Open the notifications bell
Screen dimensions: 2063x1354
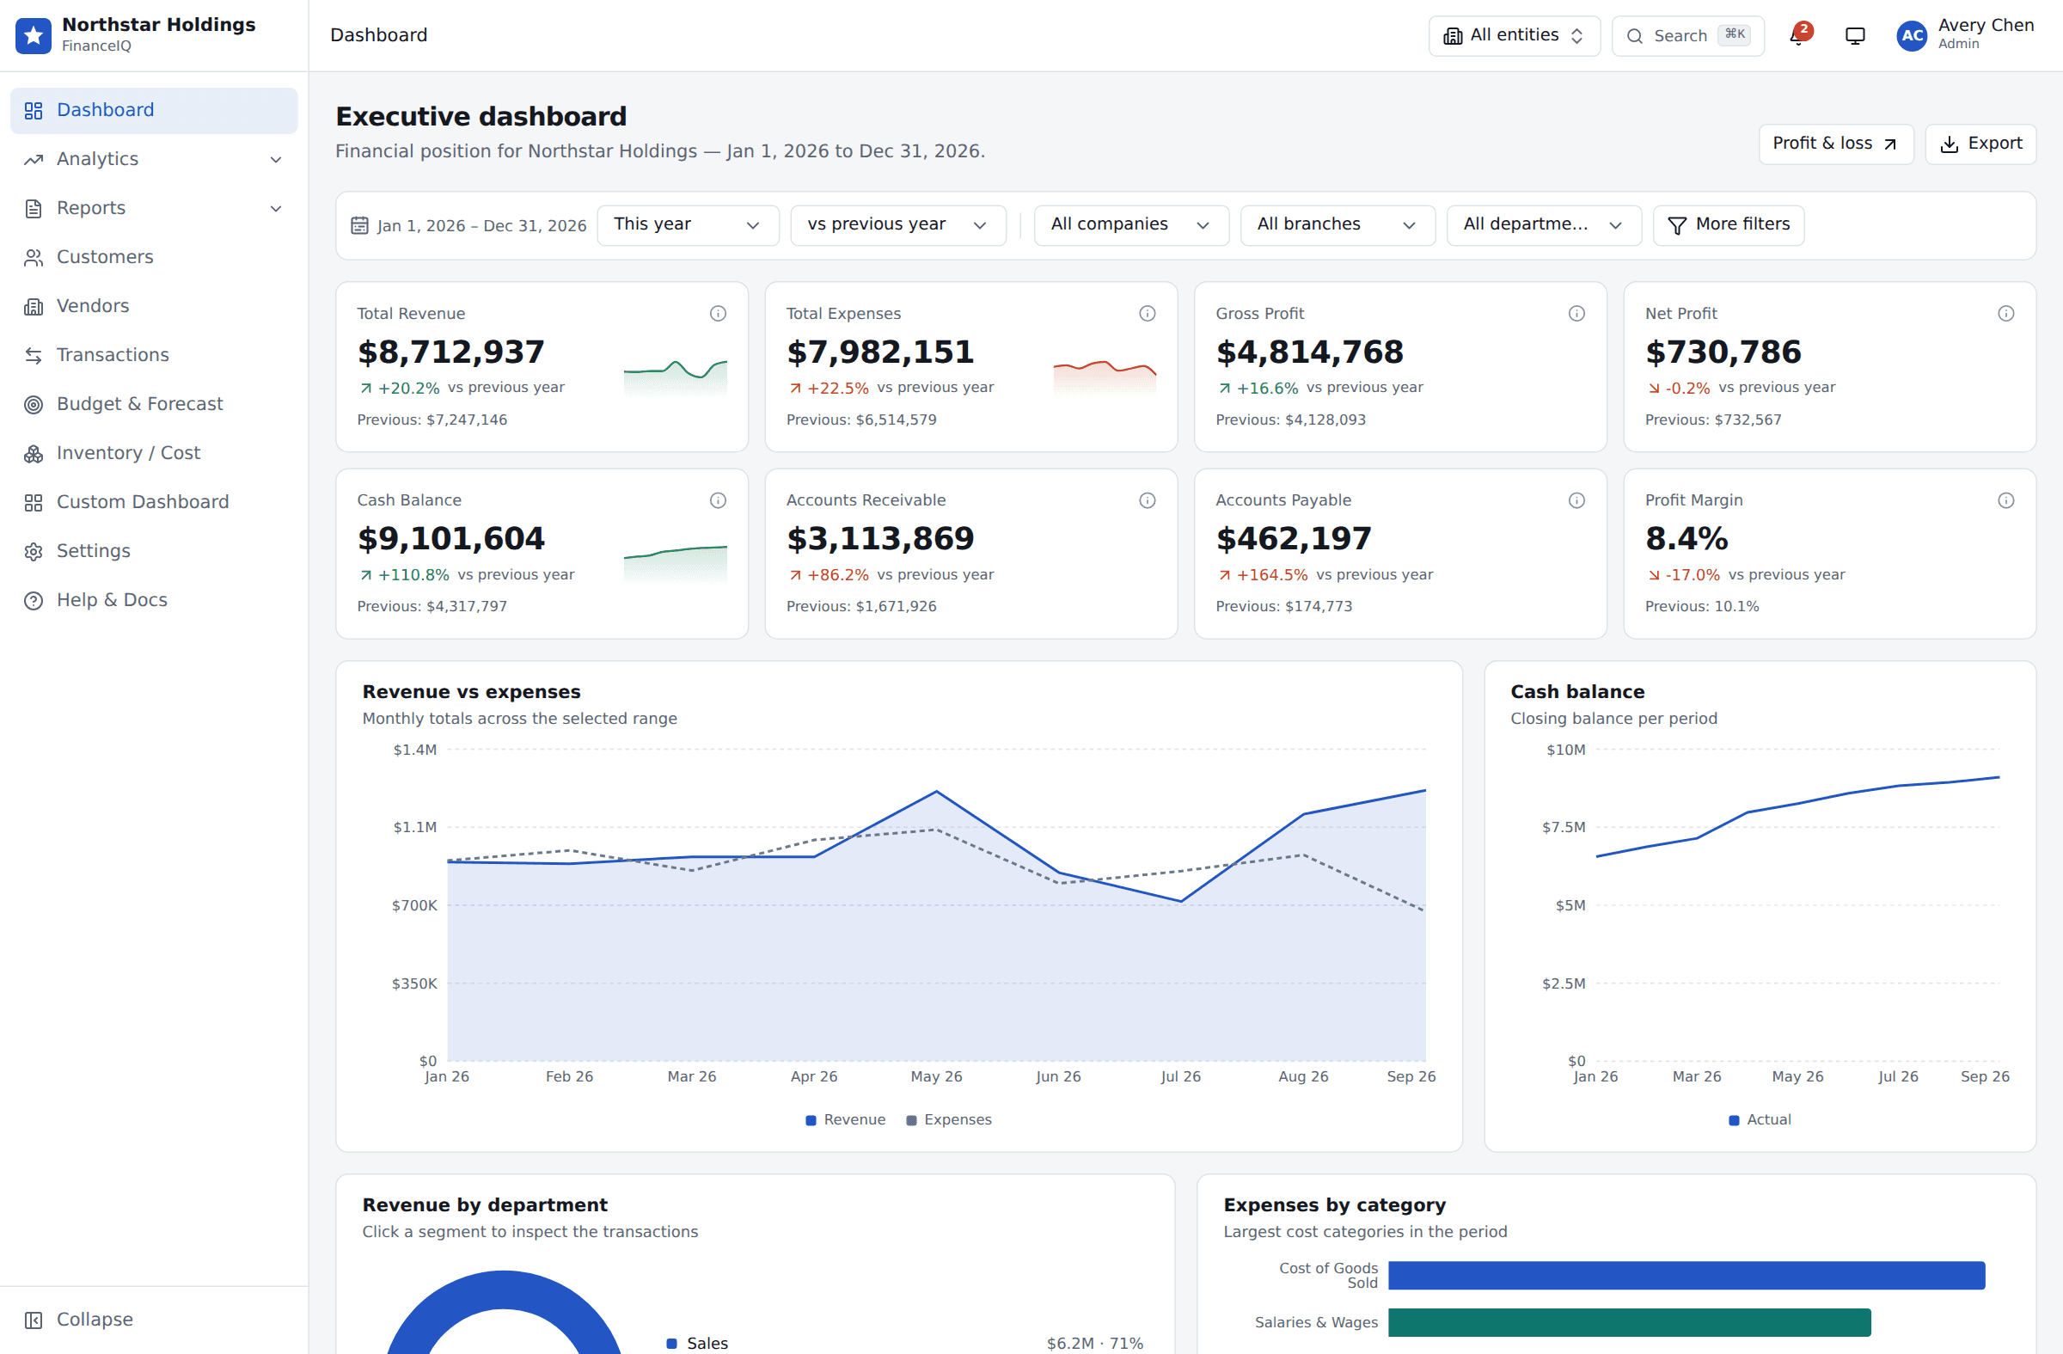click(x=1799, y=35)
